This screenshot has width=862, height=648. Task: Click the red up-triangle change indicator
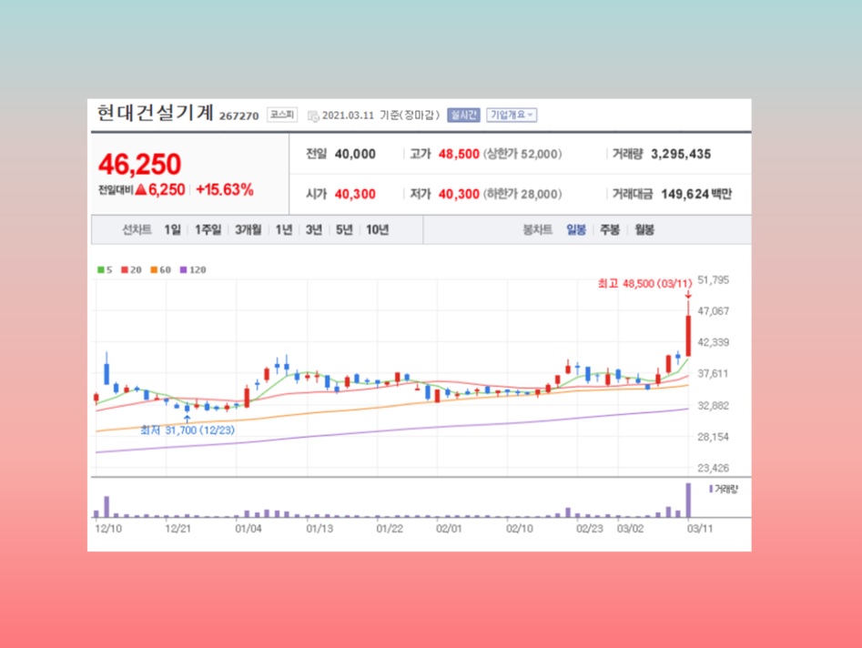tap(141, 189)
